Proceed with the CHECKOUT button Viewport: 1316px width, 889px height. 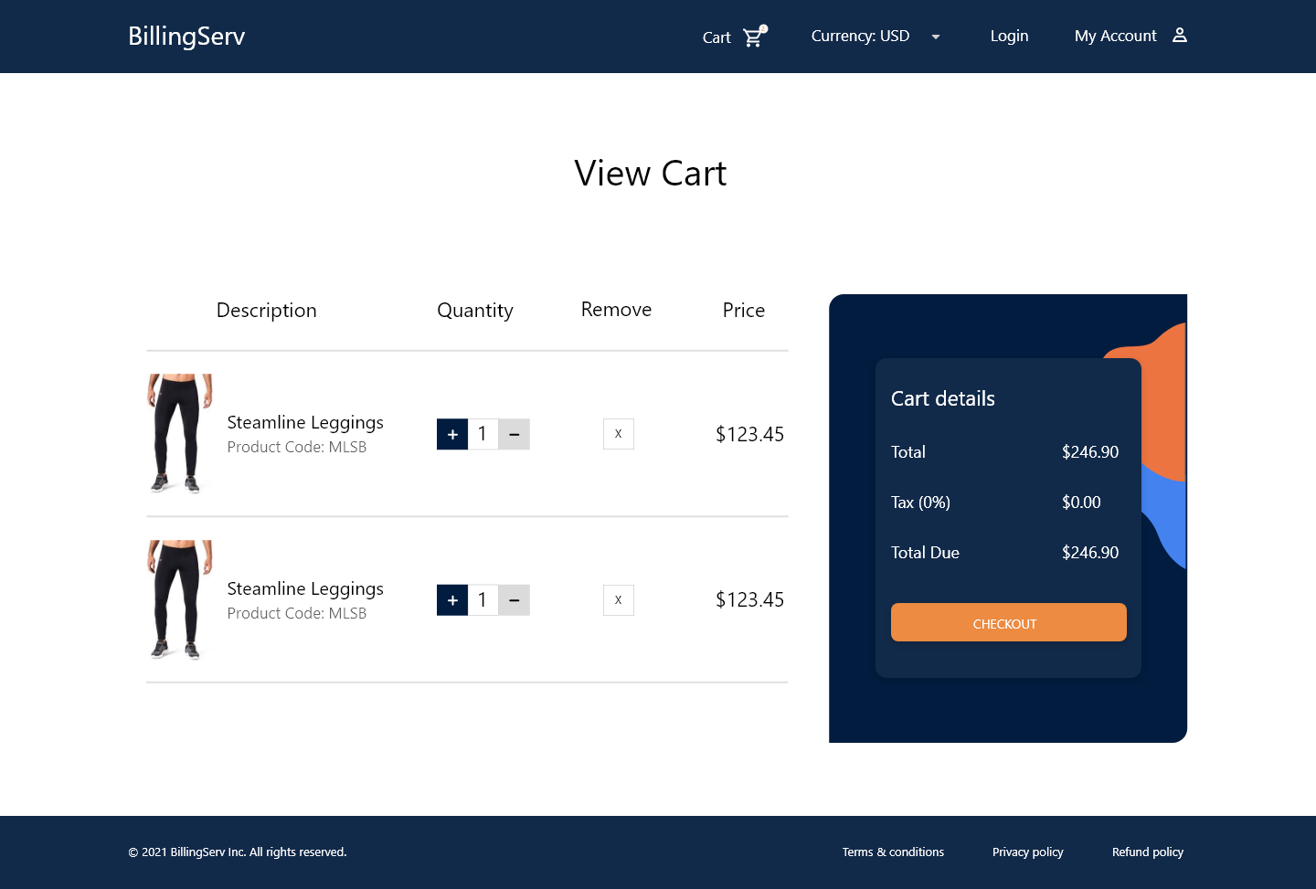(1008, 622)
